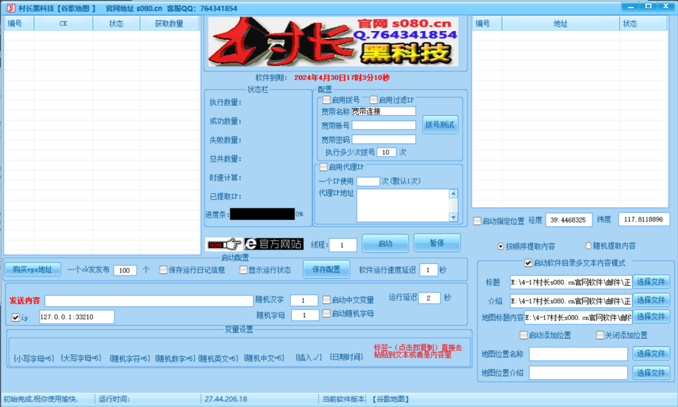Click 选择文件 next to 标题

(651, 282)
